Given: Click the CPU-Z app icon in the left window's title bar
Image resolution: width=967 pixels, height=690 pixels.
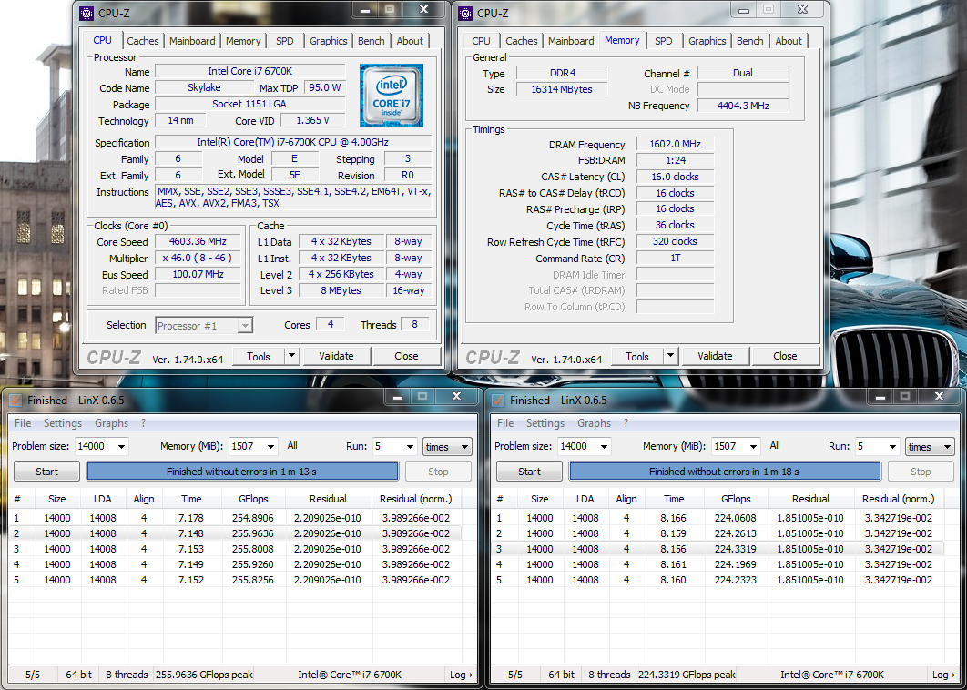Looking at the screenshot, I should [x=87, y=13].
